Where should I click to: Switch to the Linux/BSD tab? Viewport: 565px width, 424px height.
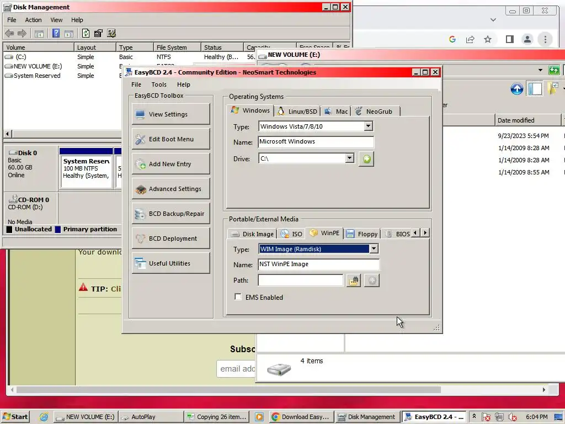pos(297,112)
